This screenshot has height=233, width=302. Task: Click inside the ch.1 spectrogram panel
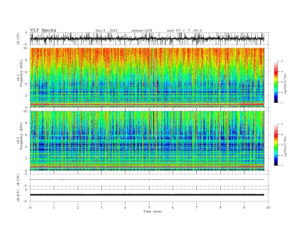pos(147,78)
